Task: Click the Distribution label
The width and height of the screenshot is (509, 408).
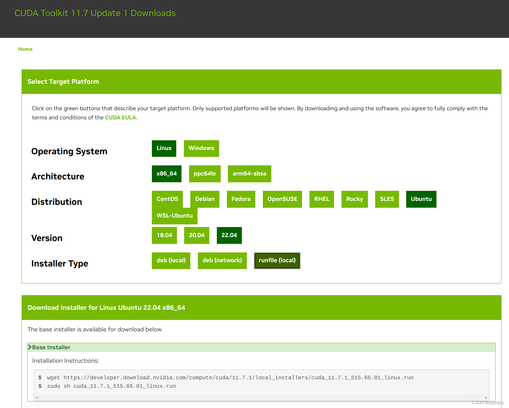Action: click(56, 202)
